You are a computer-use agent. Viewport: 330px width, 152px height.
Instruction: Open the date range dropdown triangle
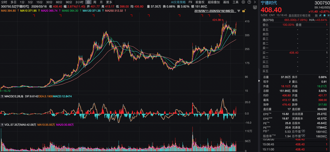(x=238, y=11)
